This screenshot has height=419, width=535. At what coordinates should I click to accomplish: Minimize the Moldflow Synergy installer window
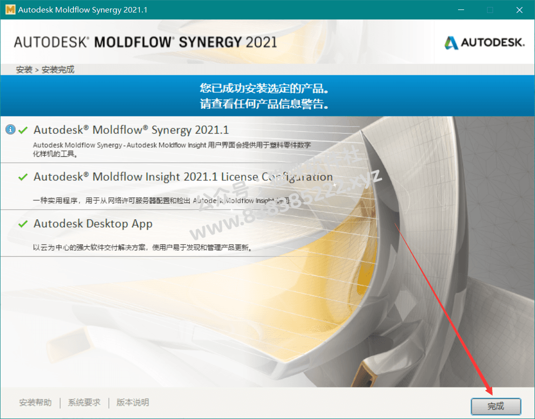pos(461,10)
